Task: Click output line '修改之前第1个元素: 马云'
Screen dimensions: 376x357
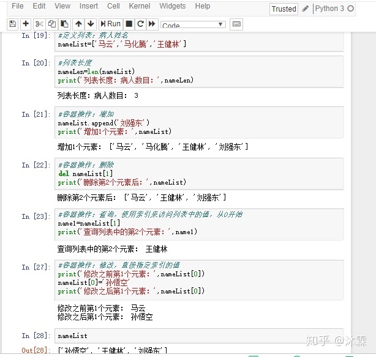Action: (x=101, y=308)
